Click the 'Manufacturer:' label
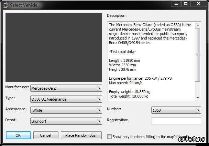The width and height of the screenshot is (209, 146). (17, 87)
